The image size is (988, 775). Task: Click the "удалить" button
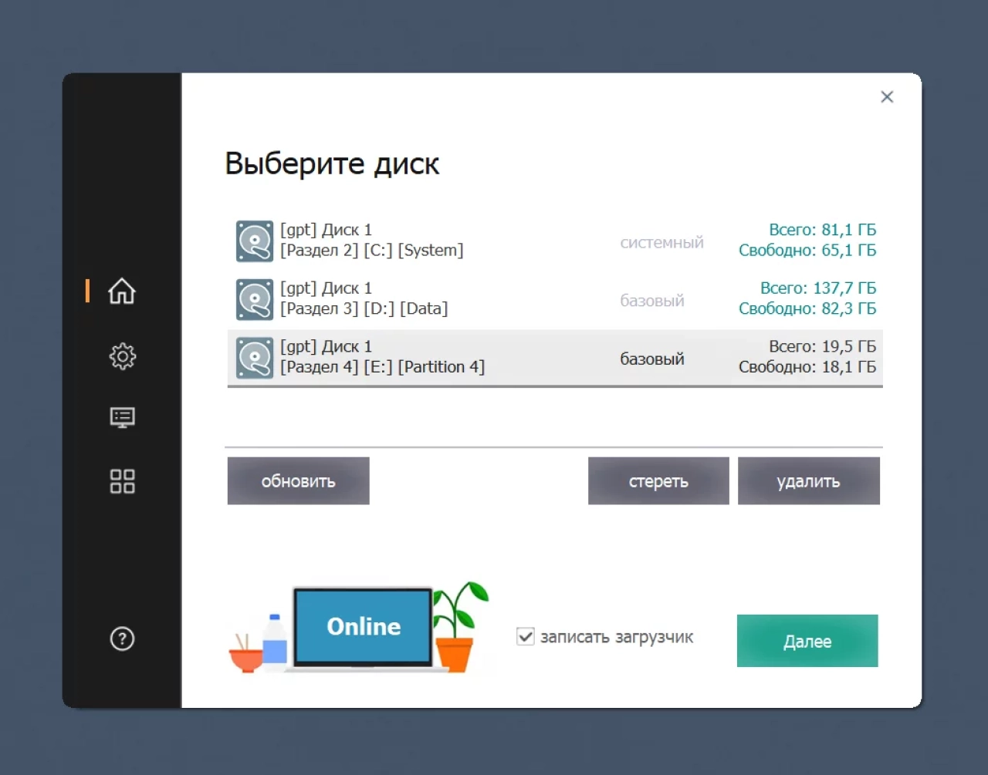(808, 481)
